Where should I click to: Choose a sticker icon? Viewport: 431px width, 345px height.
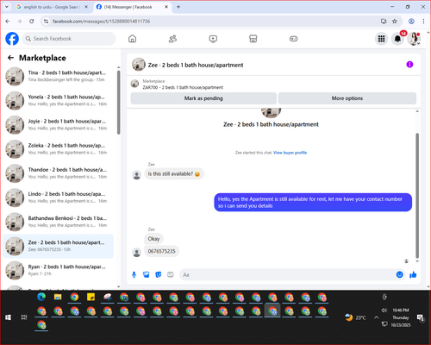click(x=159, y=275)
